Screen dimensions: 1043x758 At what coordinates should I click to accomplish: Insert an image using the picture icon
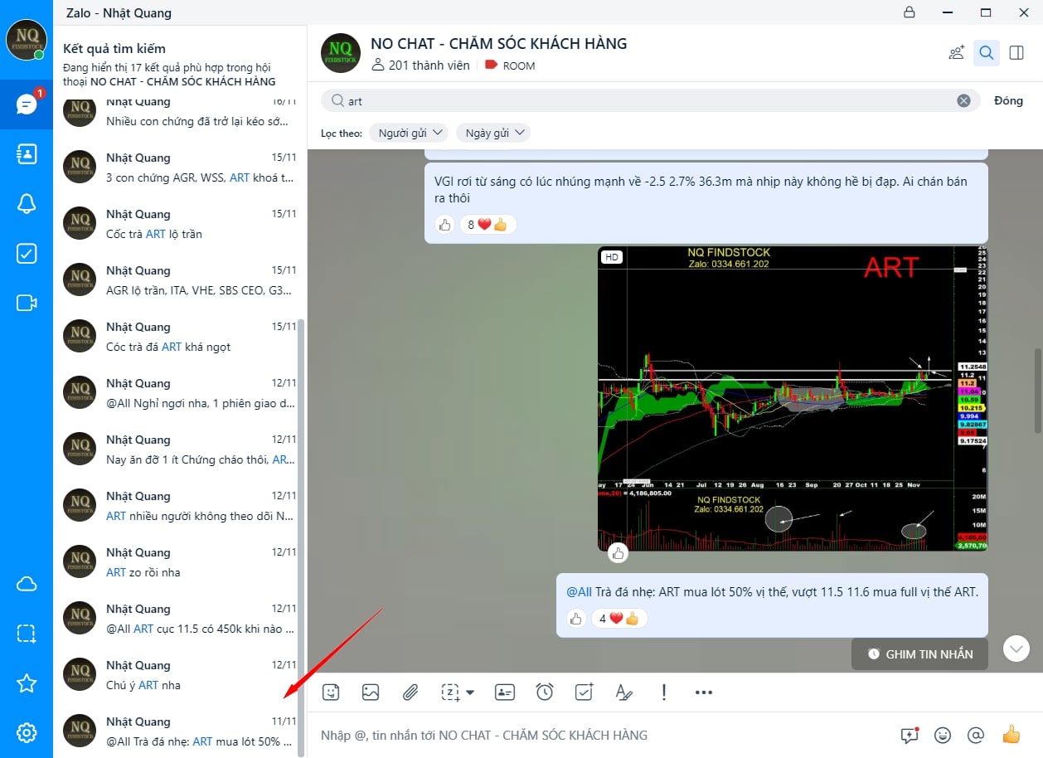[371, 692]
